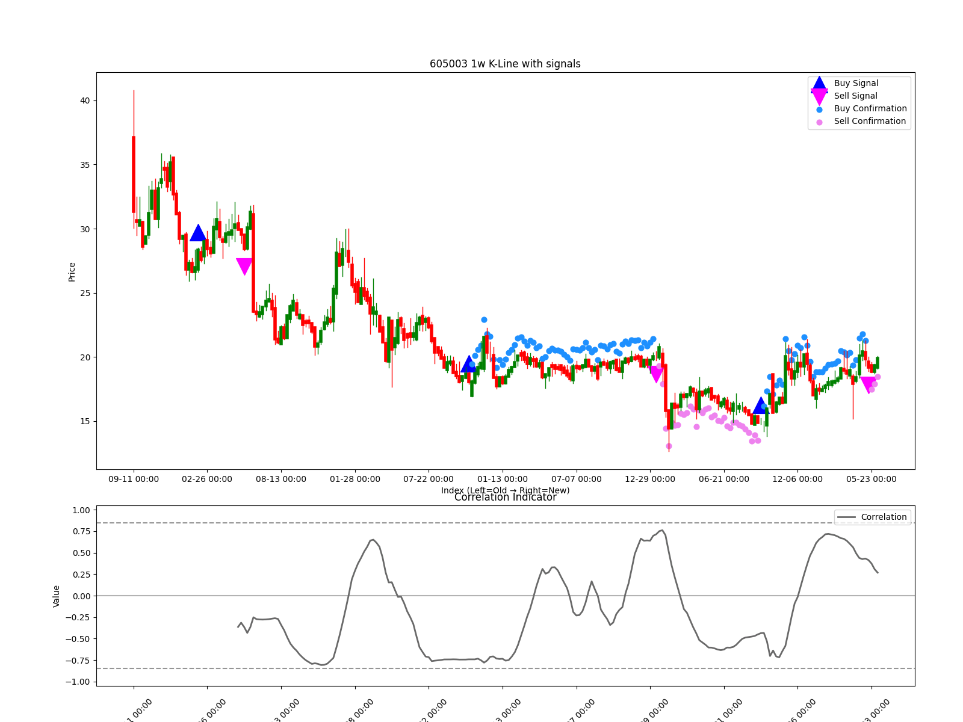Click the chart title '605003 1w K-Line with signals'

[x=505, y=64]
